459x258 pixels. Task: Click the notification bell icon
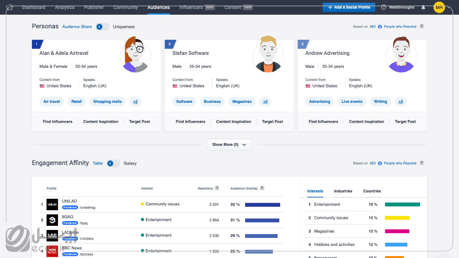pos(423,7)
